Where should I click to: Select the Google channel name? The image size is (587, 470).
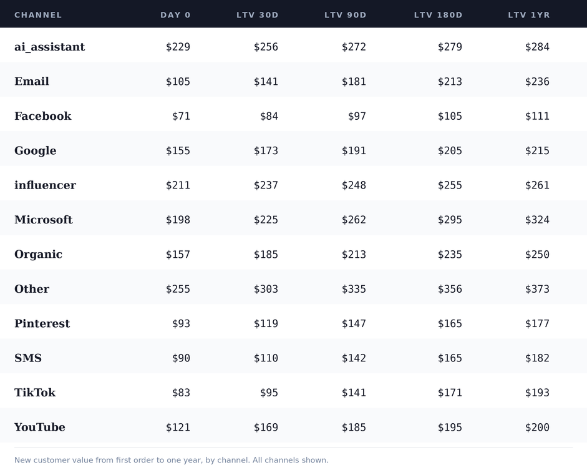(x=36, y=150)
